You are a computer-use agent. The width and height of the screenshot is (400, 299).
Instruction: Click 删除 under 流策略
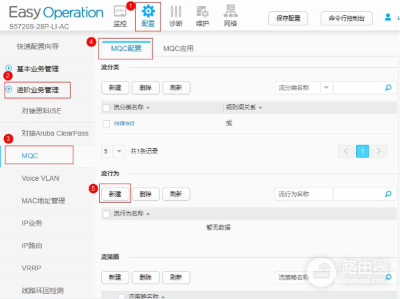[x=145, y=277]
